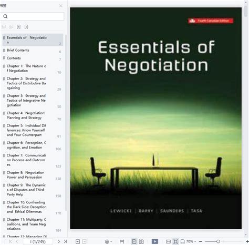Switch to two-page view mode
This screenshot has width=249, height=245.
coord(141,242)
